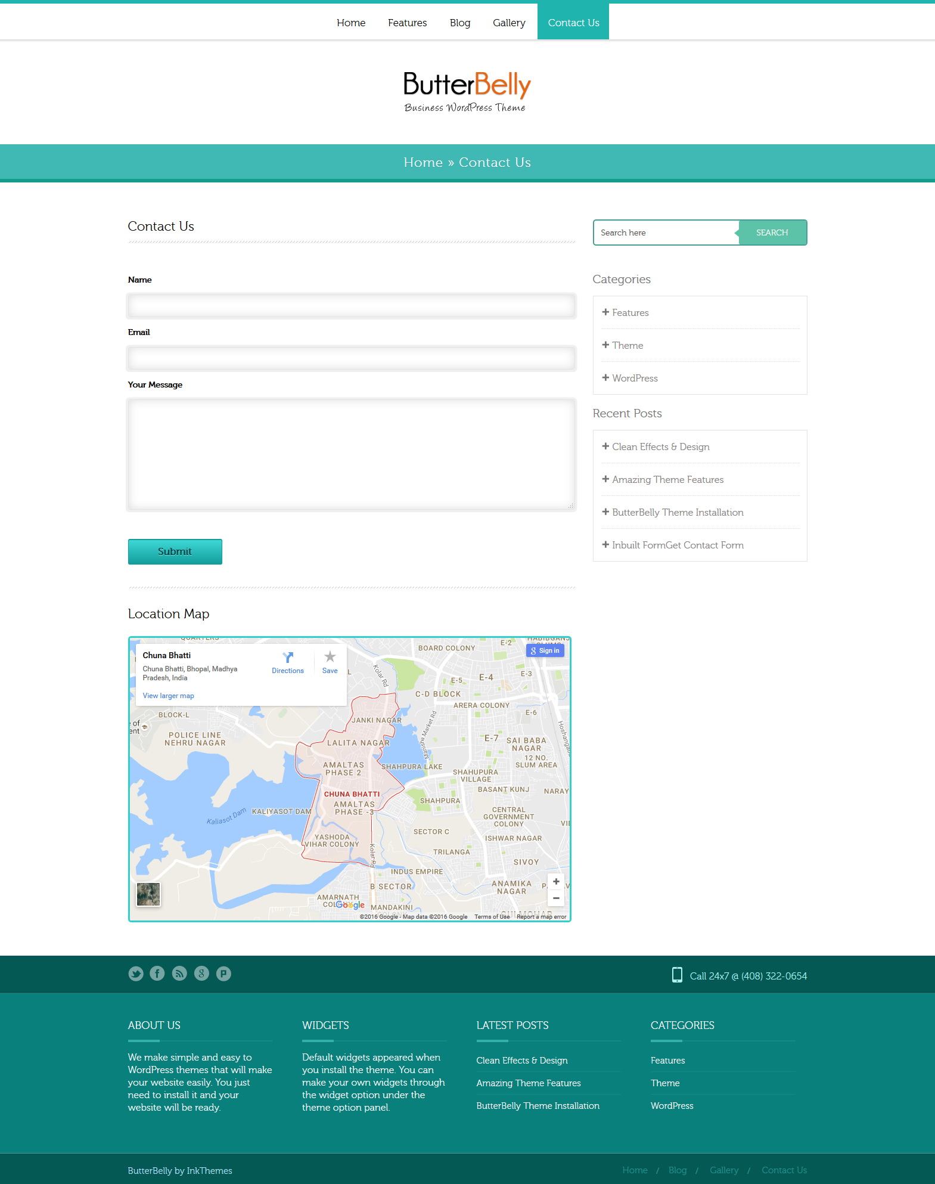Viewport: 935px width, 1184px height.
Task: Open the Google Plus icon in footer
Action: pyautogui.click(x=201, y=974)
